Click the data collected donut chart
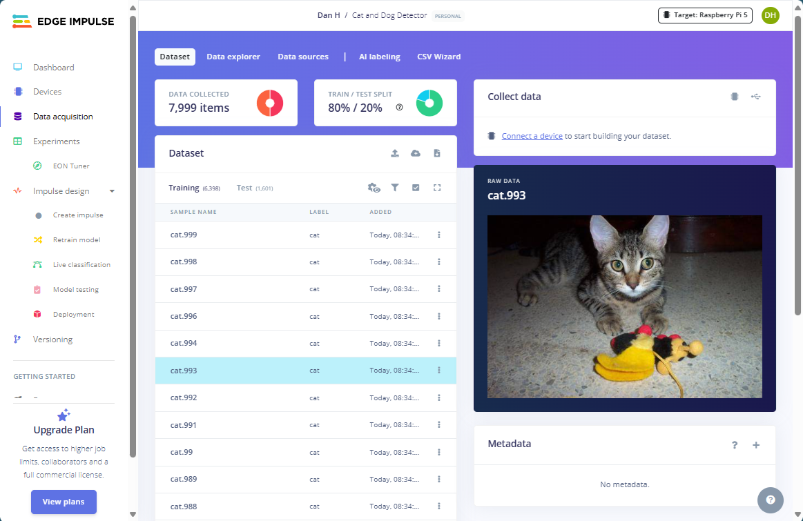 270,104
